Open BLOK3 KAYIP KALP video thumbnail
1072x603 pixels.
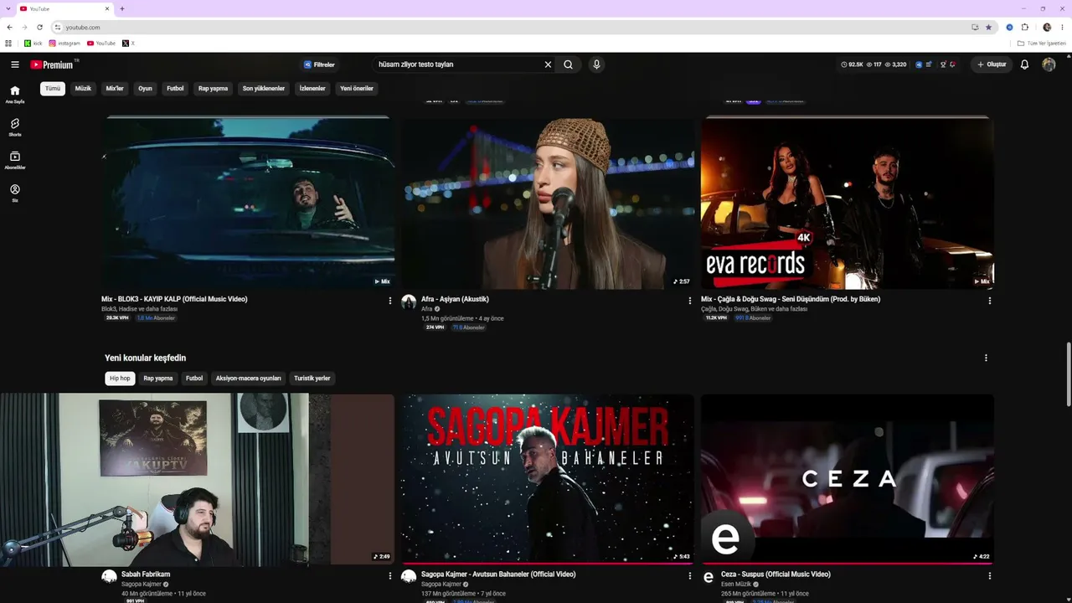click(248, 202)
